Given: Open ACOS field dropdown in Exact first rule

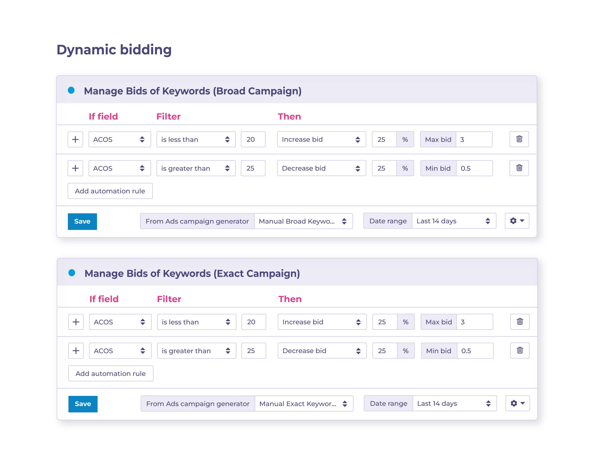Looking at the screenshot, I should pyautogui.click(x=120, y=322).
